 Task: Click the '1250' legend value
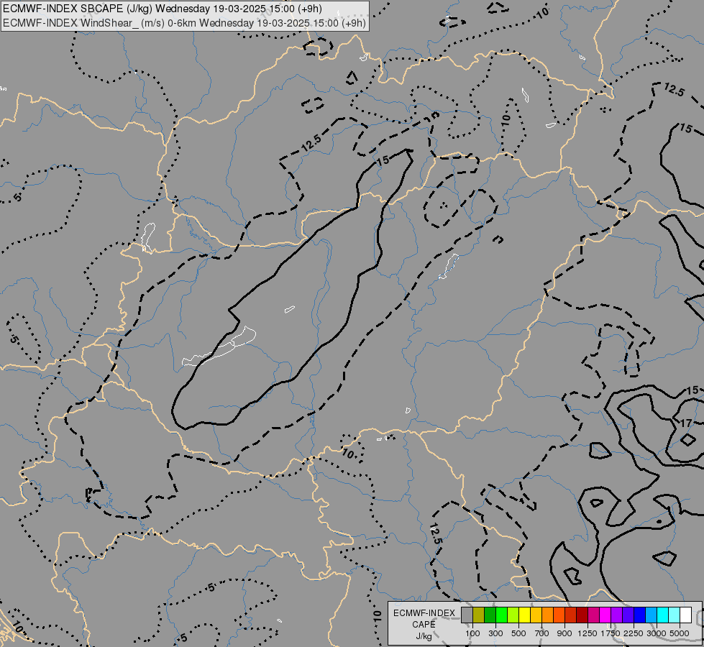pos(588,633)
